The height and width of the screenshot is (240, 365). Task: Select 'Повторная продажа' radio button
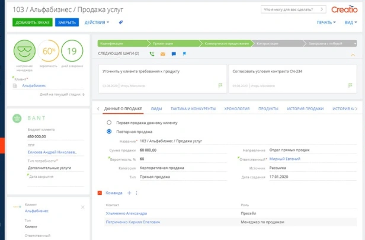point(109,132)
